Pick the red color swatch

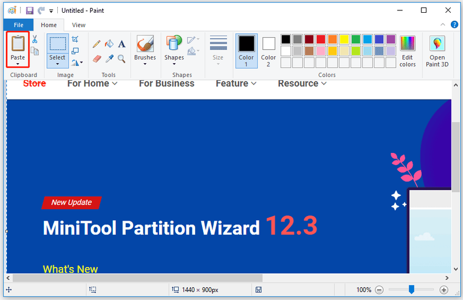pos(321,39)
